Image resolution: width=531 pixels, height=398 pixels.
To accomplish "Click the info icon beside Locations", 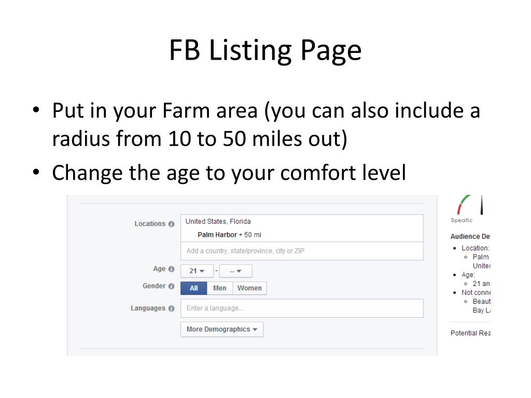I will pos(171,224).
